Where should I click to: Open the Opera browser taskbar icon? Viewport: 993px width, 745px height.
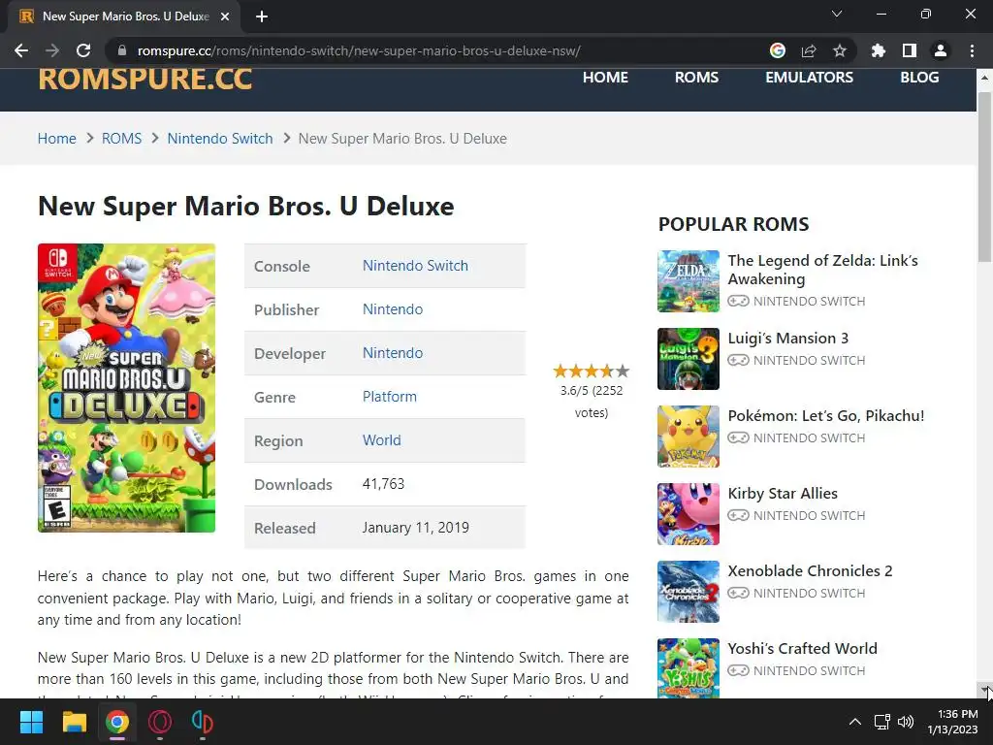[x=160, y=722]
